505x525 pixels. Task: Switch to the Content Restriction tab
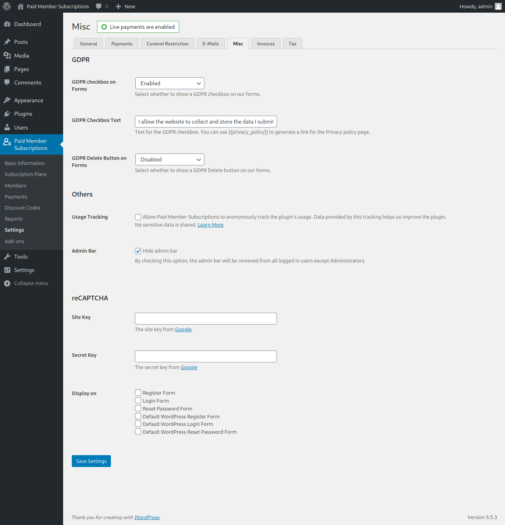click(167, 44)
